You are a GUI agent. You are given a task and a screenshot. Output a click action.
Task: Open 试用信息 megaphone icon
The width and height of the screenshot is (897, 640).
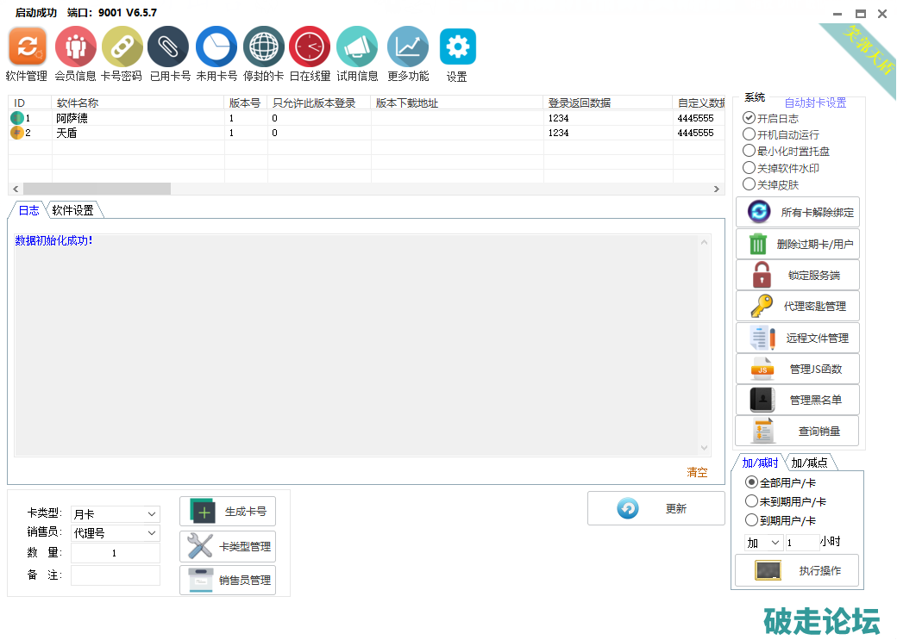357,47
